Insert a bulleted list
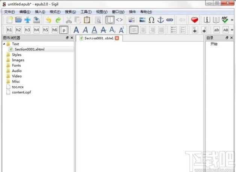Viewport: 236px width, 172px height. coord(173,30)
